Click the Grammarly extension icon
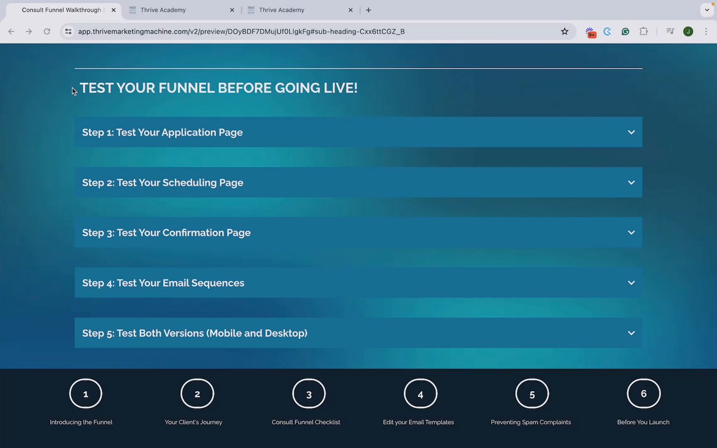The height and width of the screenshot is (448, 717). click(x=625, y=31)
